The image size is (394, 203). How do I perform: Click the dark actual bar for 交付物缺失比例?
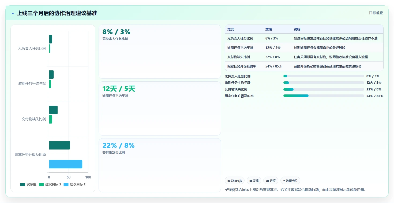(x=53, y=110)
